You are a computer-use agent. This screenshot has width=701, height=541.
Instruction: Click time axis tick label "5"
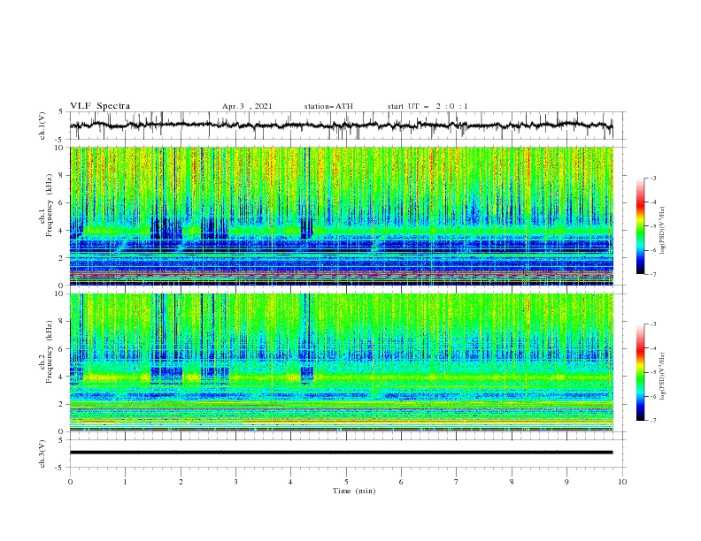pyautogui.click(x=346, y=482)
